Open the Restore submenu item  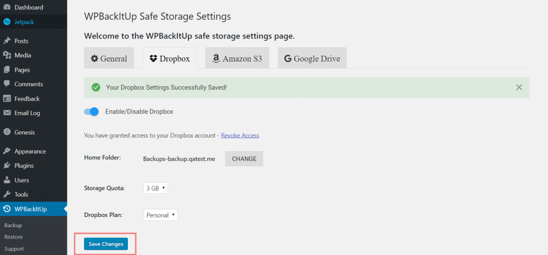(x=13, y=237)
